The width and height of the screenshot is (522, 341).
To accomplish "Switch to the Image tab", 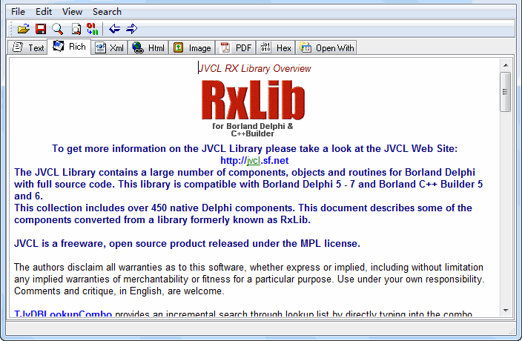I will [192, 48].
